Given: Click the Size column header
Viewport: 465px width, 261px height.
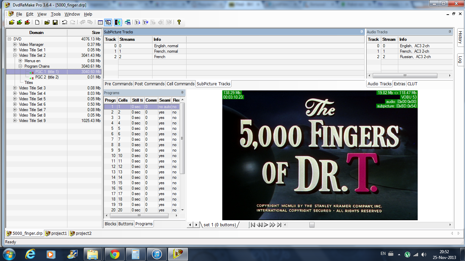Looking at the screenshot, I should tap(84, 33).
